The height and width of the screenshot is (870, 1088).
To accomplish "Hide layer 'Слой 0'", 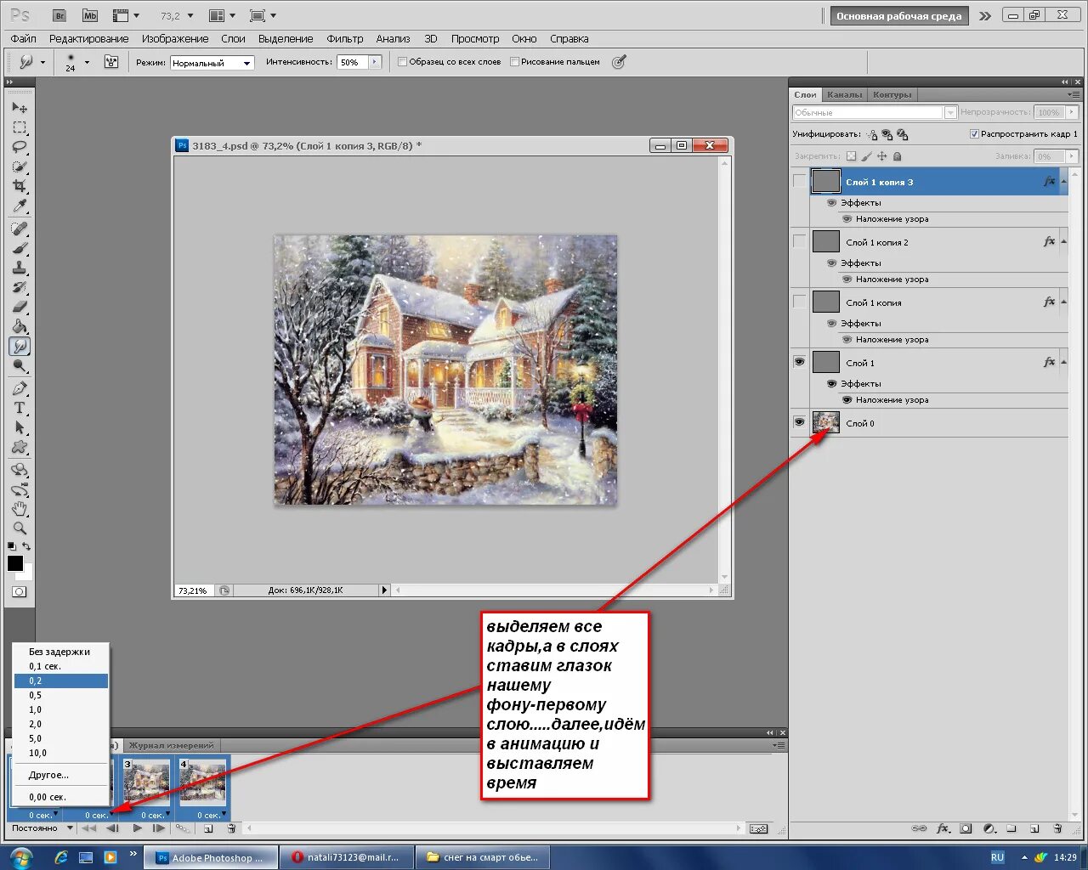I will (799, 422).
